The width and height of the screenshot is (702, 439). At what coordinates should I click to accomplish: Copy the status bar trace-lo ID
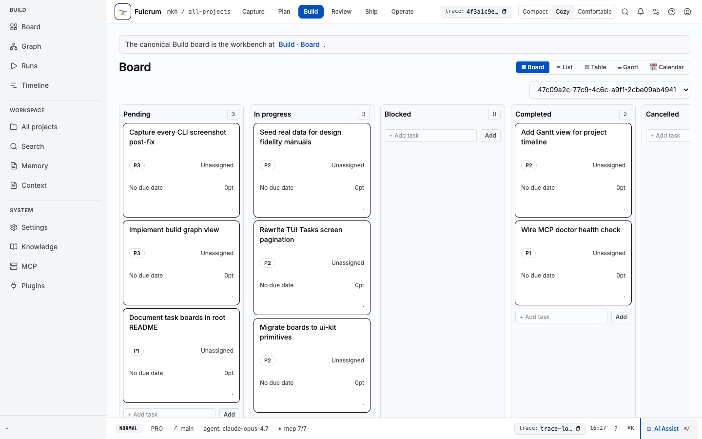coord(578,428)
